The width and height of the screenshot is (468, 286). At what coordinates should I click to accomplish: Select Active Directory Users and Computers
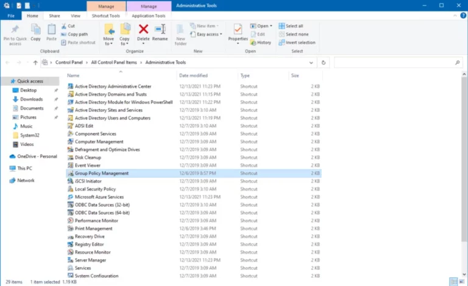click(113, 118)
